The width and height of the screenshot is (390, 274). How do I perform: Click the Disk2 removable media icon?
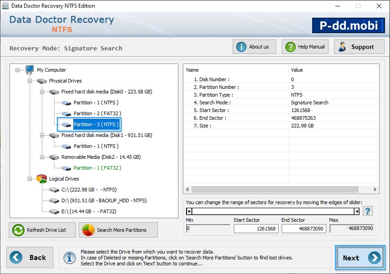(54, 157)
